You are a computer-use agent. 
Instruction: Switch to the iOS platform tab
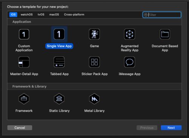[x=13, y=14]
